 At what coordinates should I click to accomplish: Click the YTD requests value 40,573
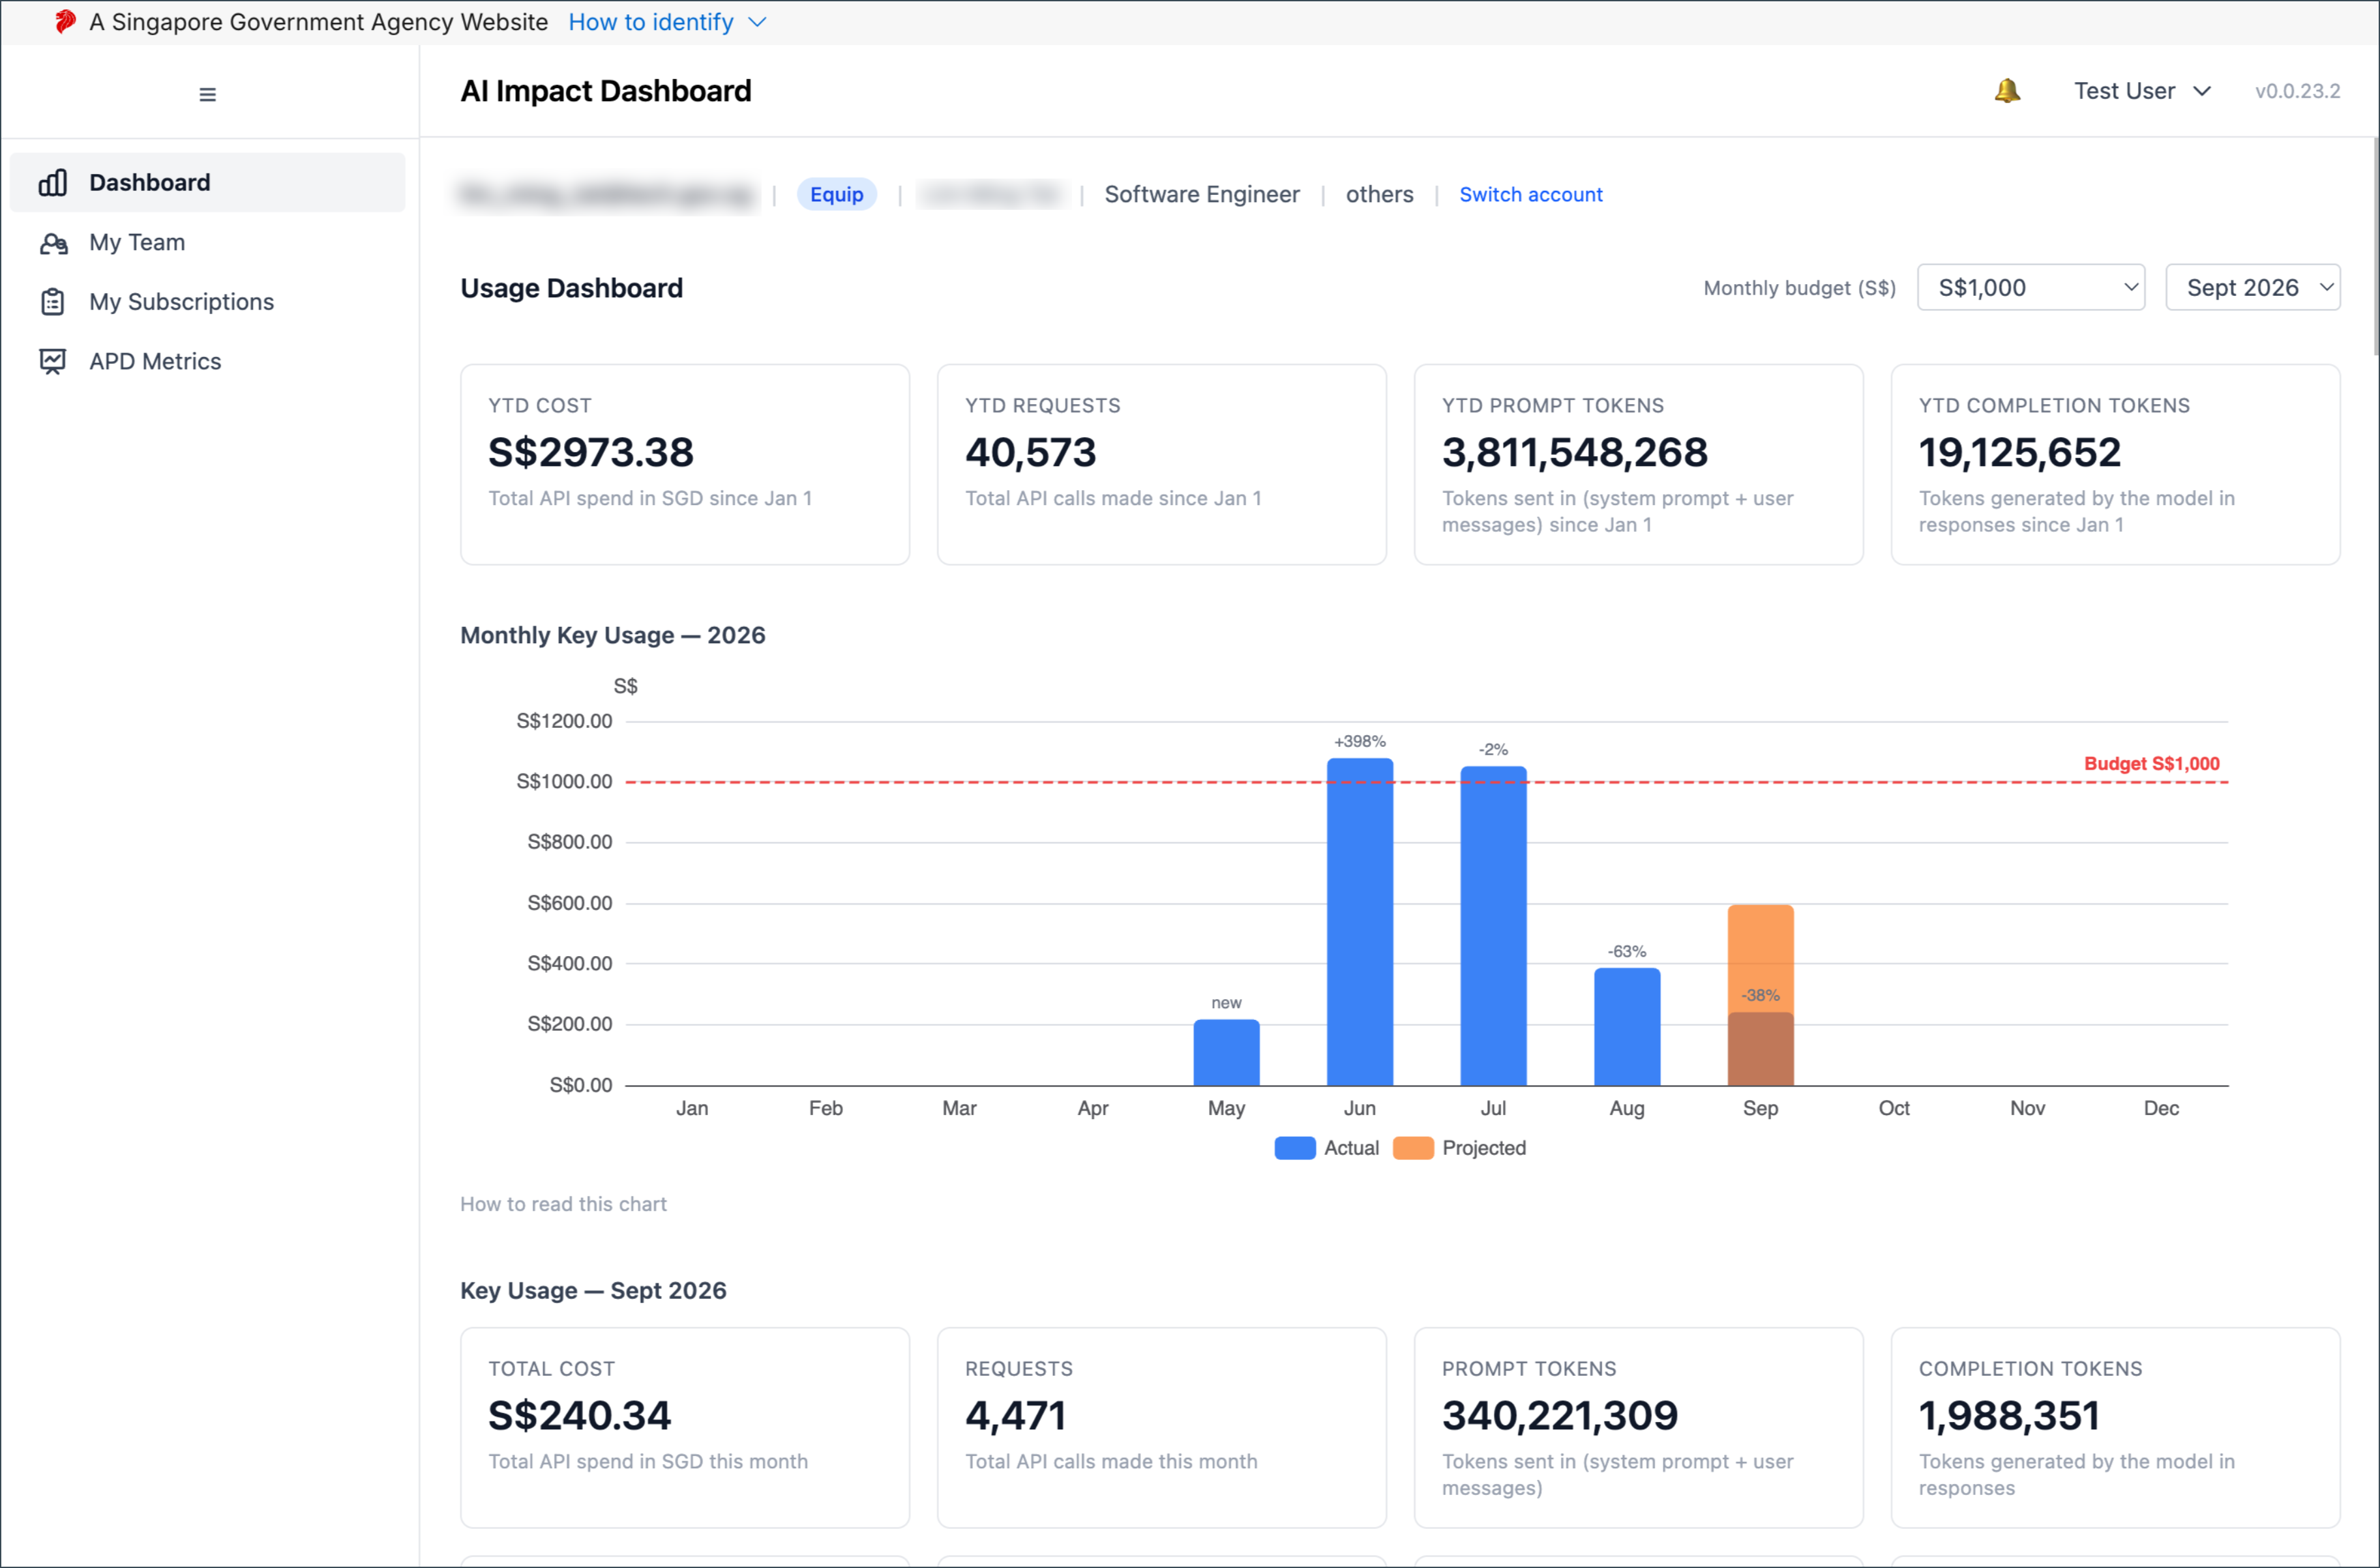click(x=1030, y=452)
